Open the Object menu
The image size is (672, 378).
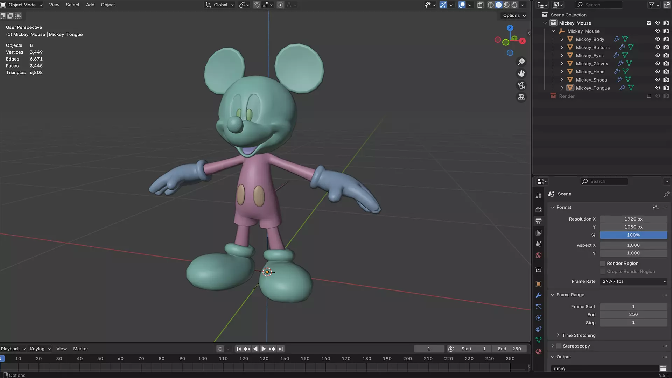click(108, 5)
